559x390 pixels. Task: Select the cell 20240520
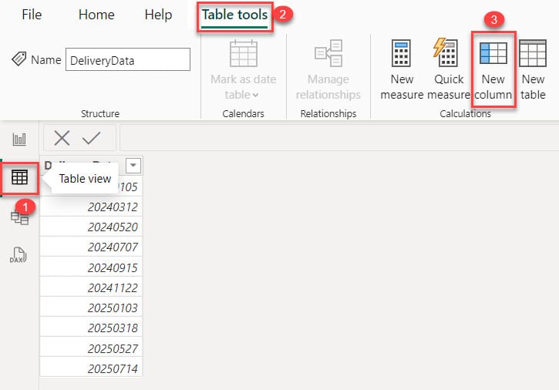pyautogui.click(x=91, y=227)
